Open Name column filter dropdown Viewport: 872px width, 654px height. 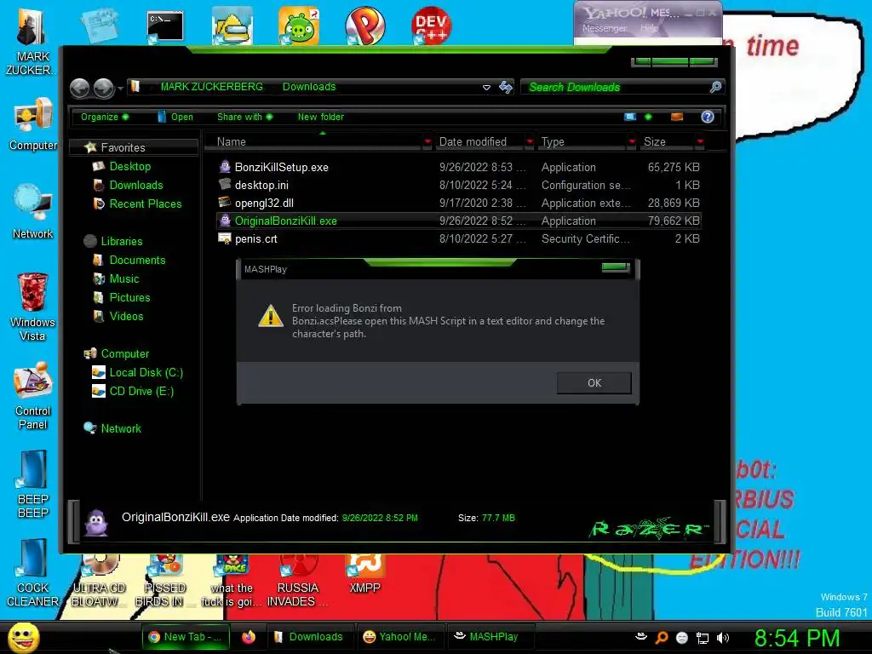coord(427,142)
